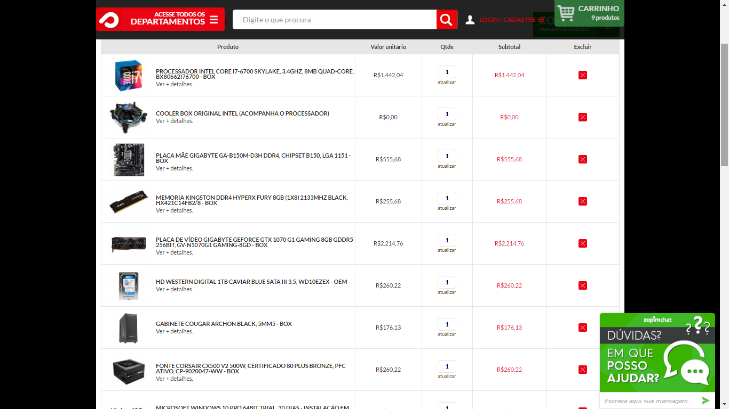Click the Corsair CX500 thumbnail
The image size is (729, 409).
click(x=129, y=371)
